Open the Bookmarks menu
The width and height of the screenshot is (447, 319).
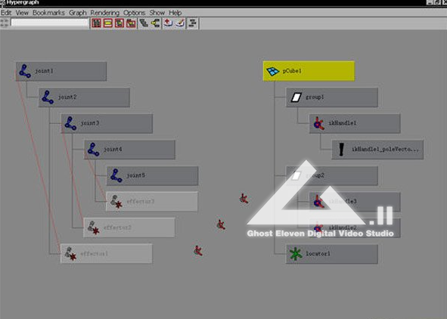(48, 13)
